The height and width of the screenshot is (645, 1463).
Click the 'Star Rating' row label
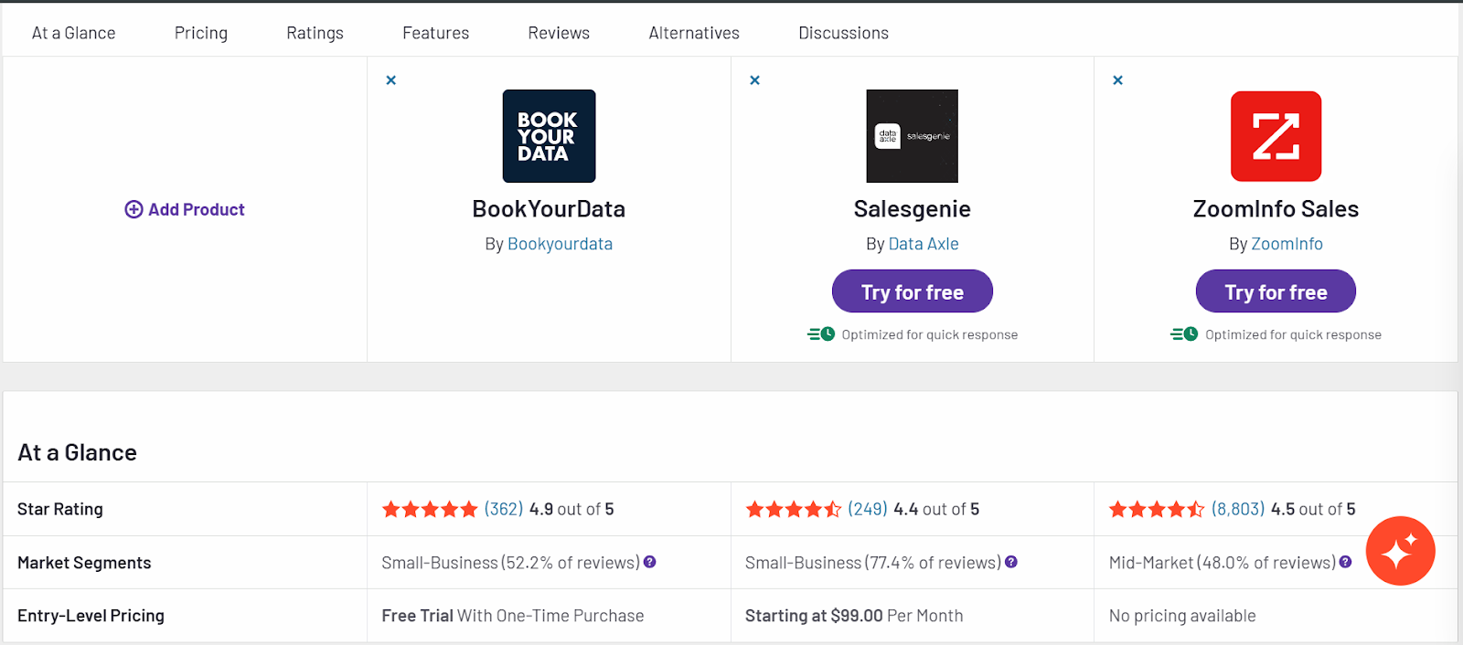[60, 509]
